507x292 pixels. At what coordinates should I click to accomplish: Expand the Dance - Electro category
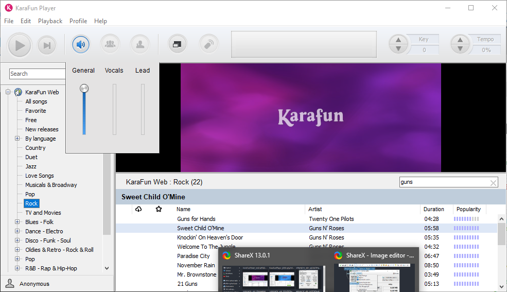pos(18,231)
